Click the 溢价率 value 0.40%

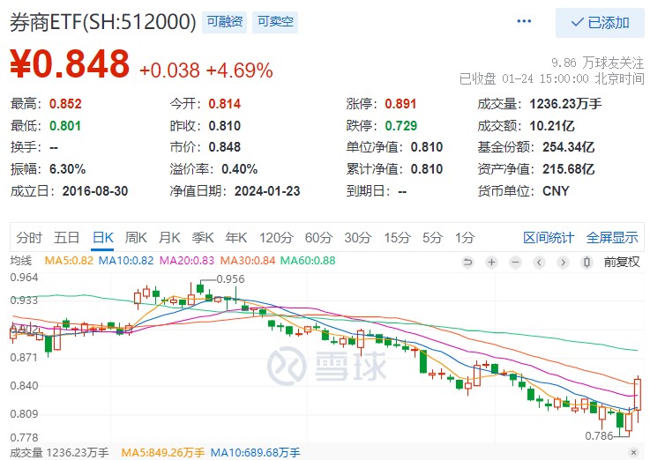pos(240,169)
